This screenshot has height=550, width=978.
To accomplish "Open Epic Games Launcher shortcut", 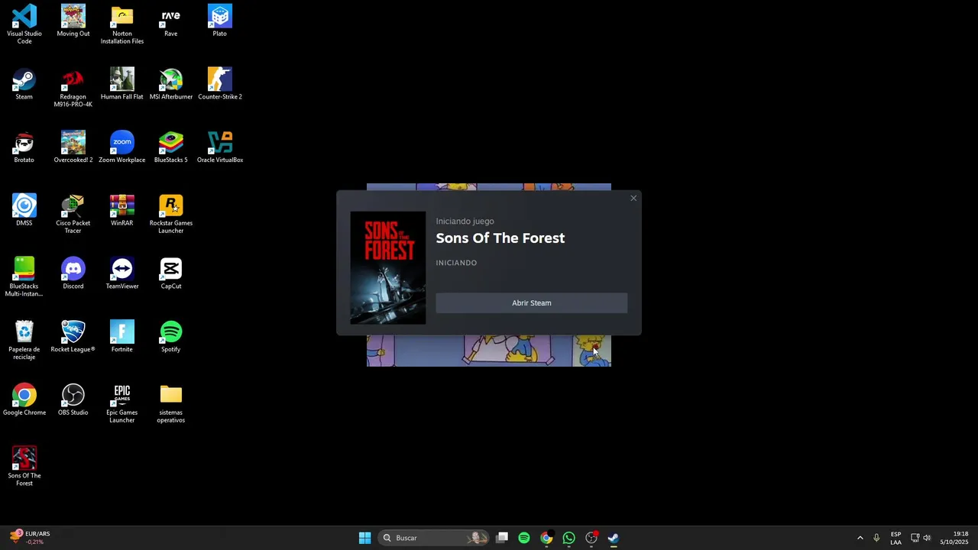I will pyautogui.click(x=122, y=403).
